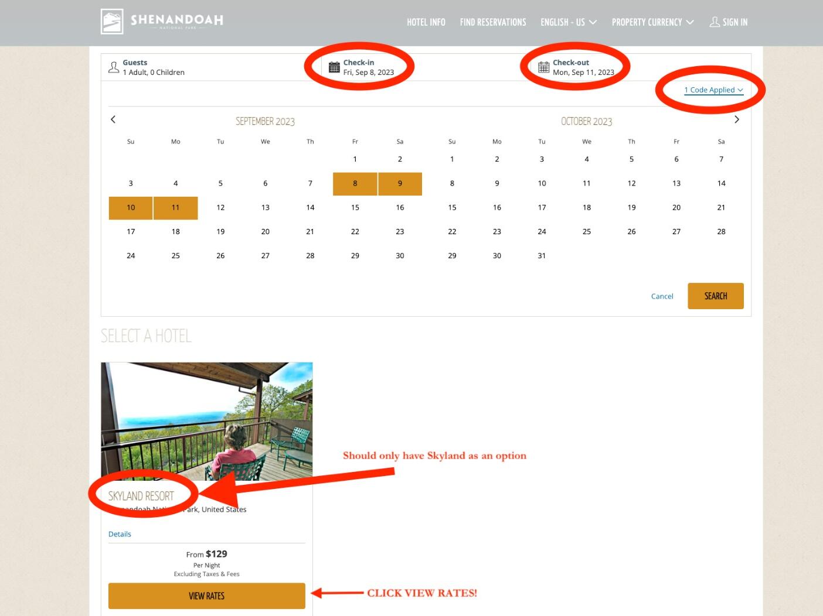823x616 pixels.
Task: Click the Search button
Action: [716, 296]
